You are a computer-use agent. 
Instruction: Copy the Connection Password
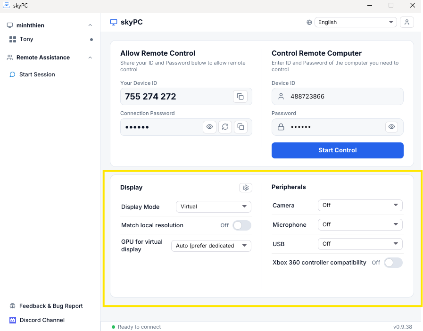coord(241,127)
